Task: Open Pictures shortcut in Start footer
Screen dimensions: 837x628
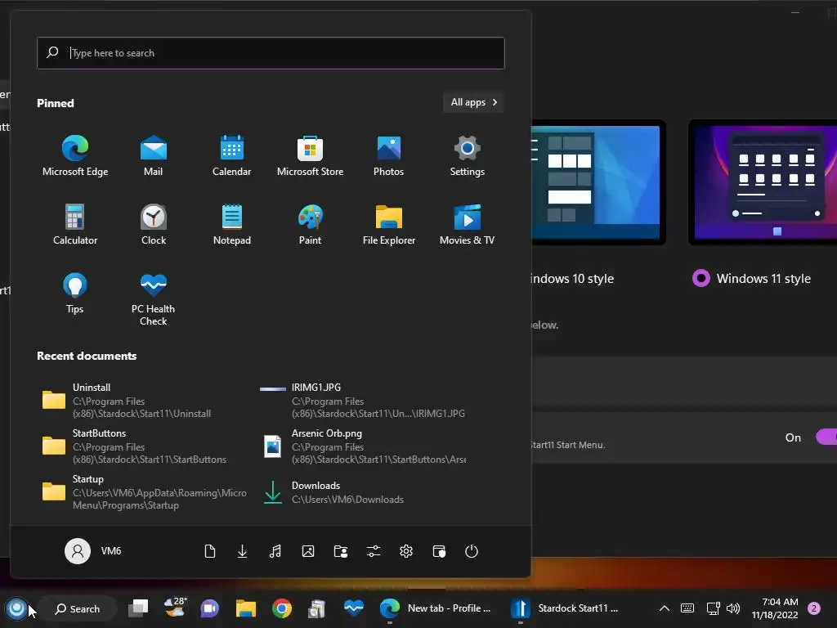Action: (x=308, y=551)
